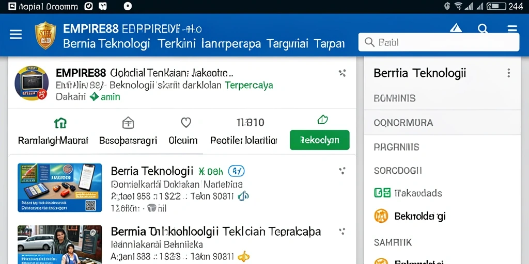529x264 pixels.
Task: Click the heart icon above Olcuim
Action: 186,122
